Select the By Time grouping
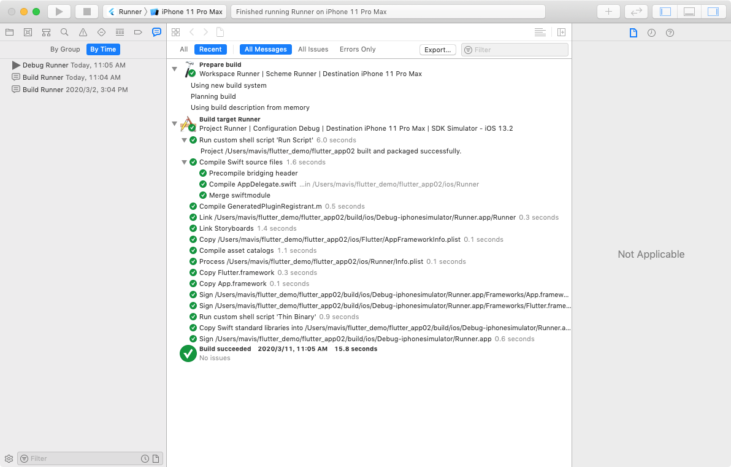This screenshot has width=731, height=467. pos(103,50)
